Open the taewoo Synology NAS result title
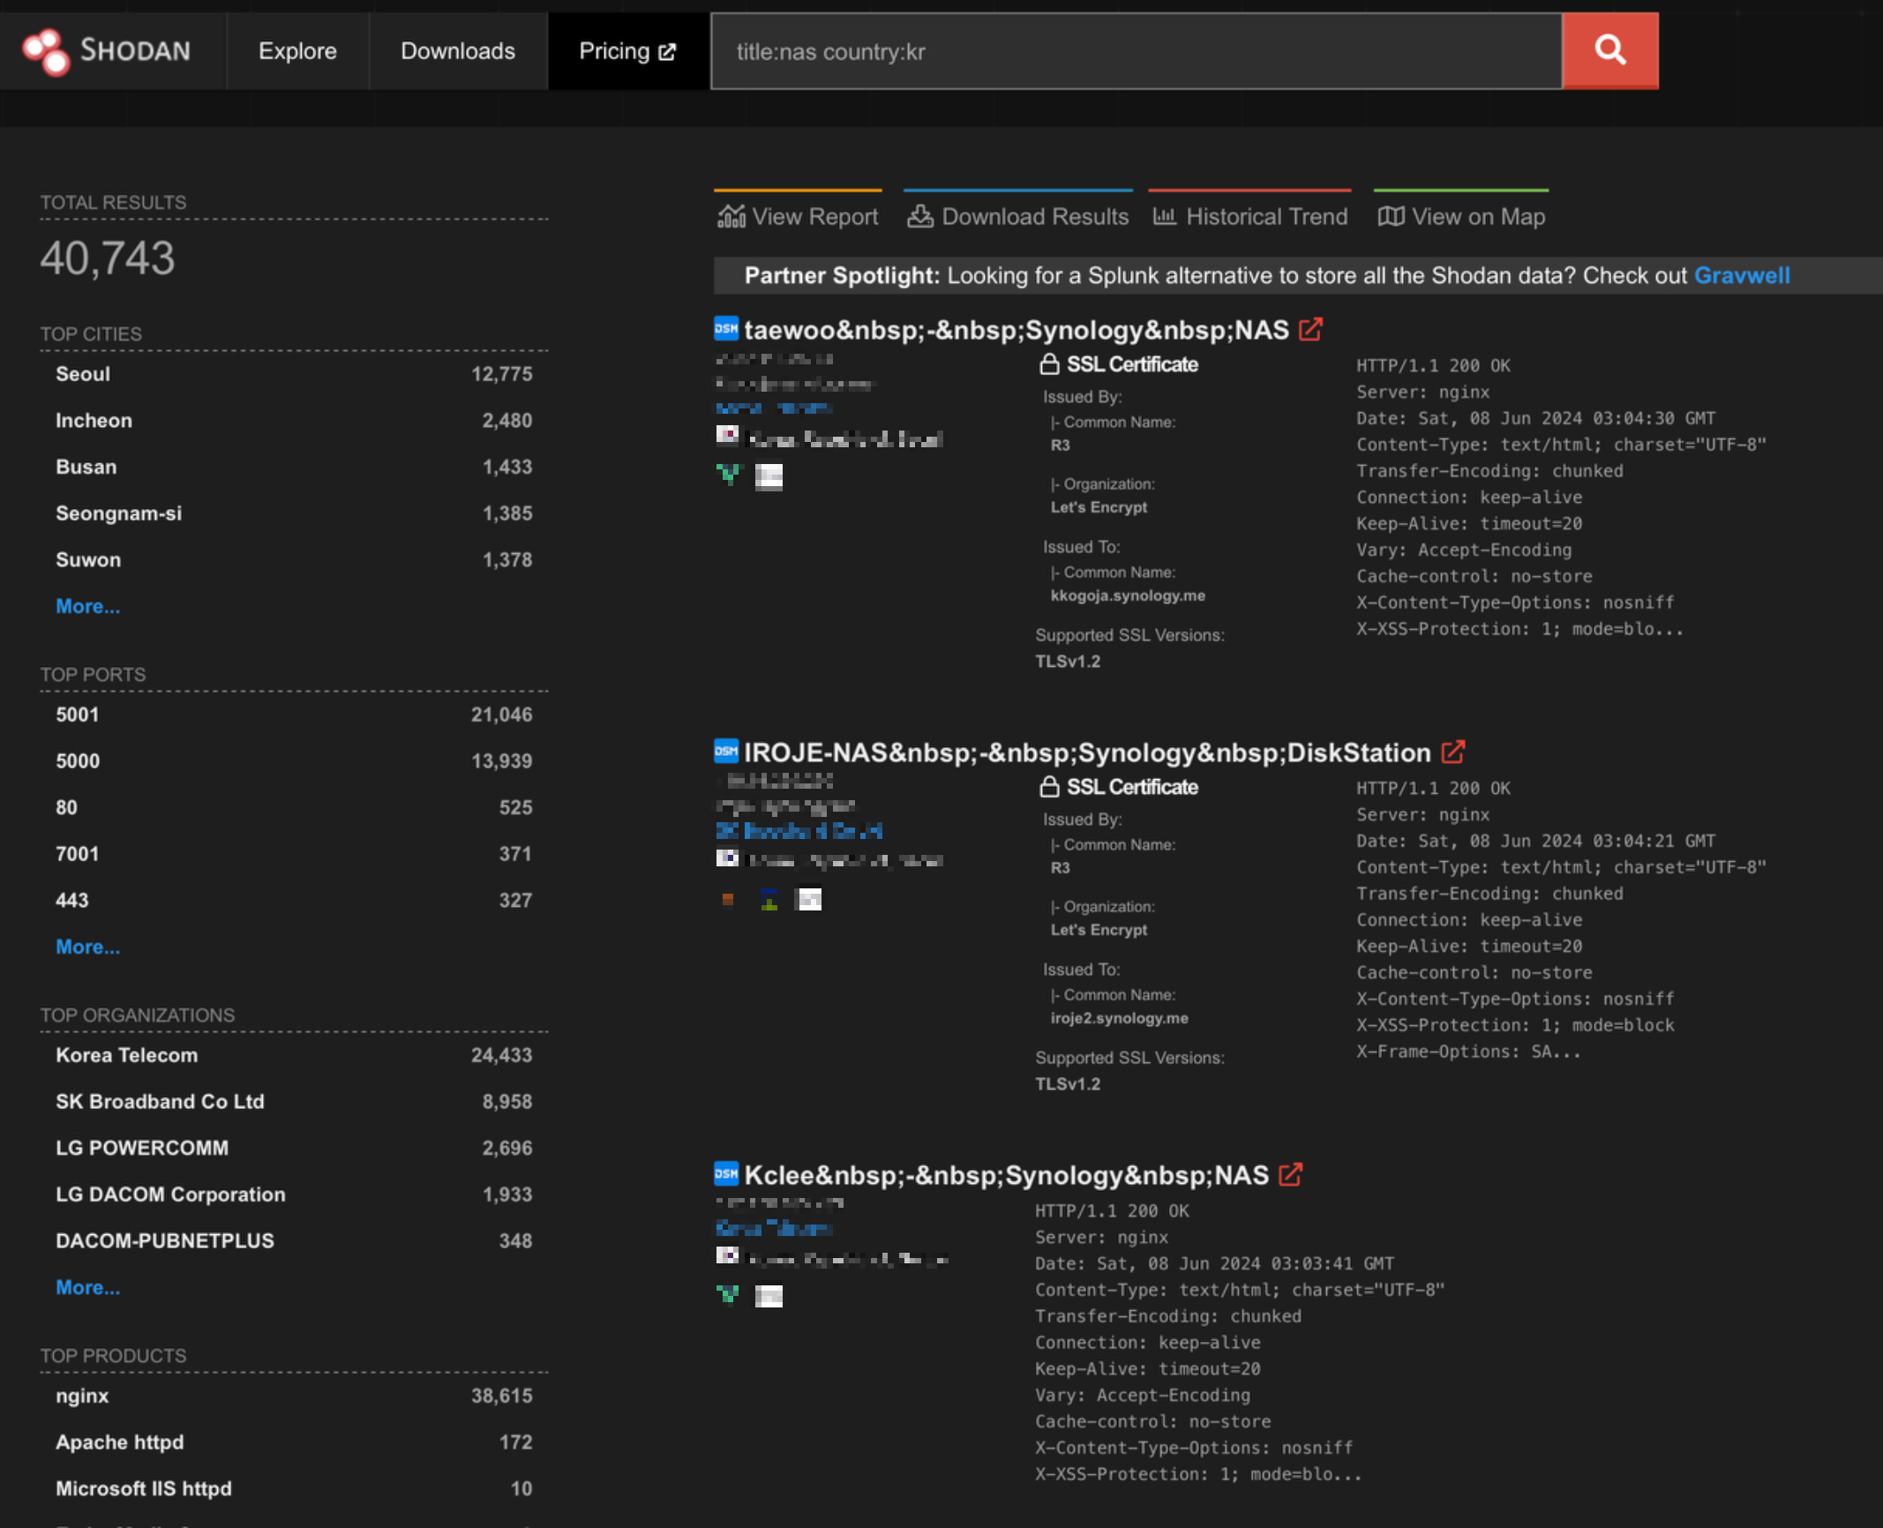This screenshot has height=1528, width=1883. click(1016, 330)
